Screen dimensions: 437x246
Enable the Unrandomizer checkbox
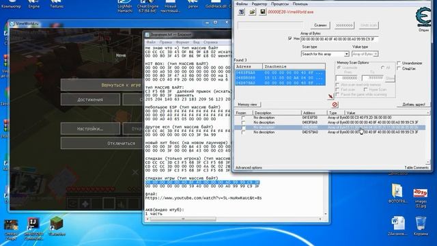[399, 63]
